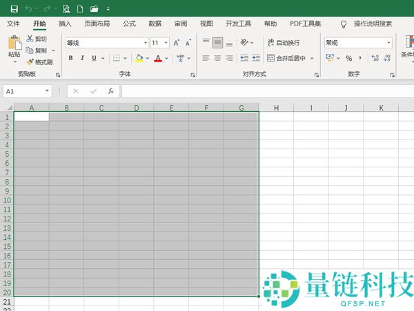
Task: Toggle Bold formatting
Action: pos(71,58)
